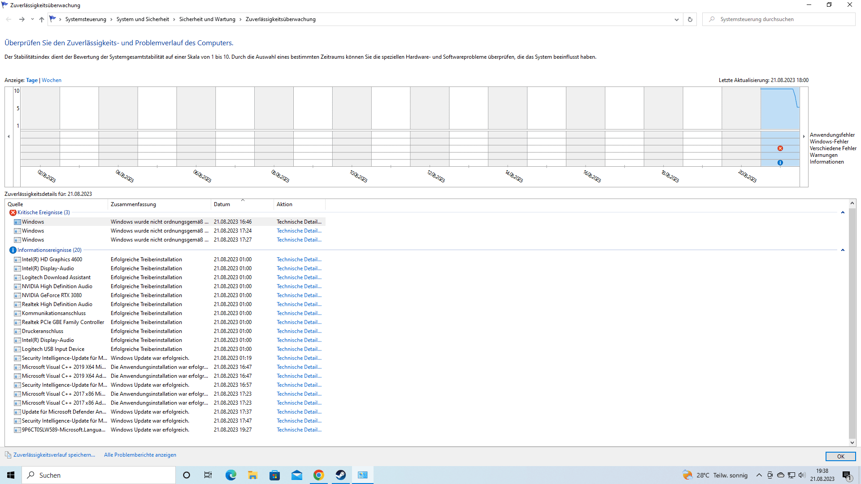Refresh the address bar view
861x484 pixels.
click(x=690, y=19)
